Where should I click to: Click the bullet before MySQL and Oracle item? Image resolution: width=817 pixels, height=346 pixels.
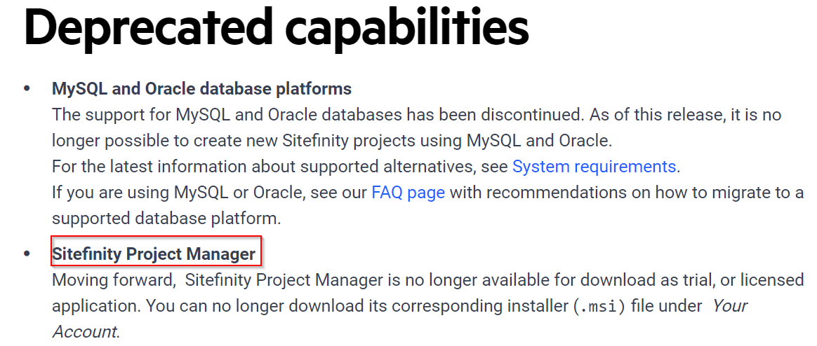coord(27,89)
